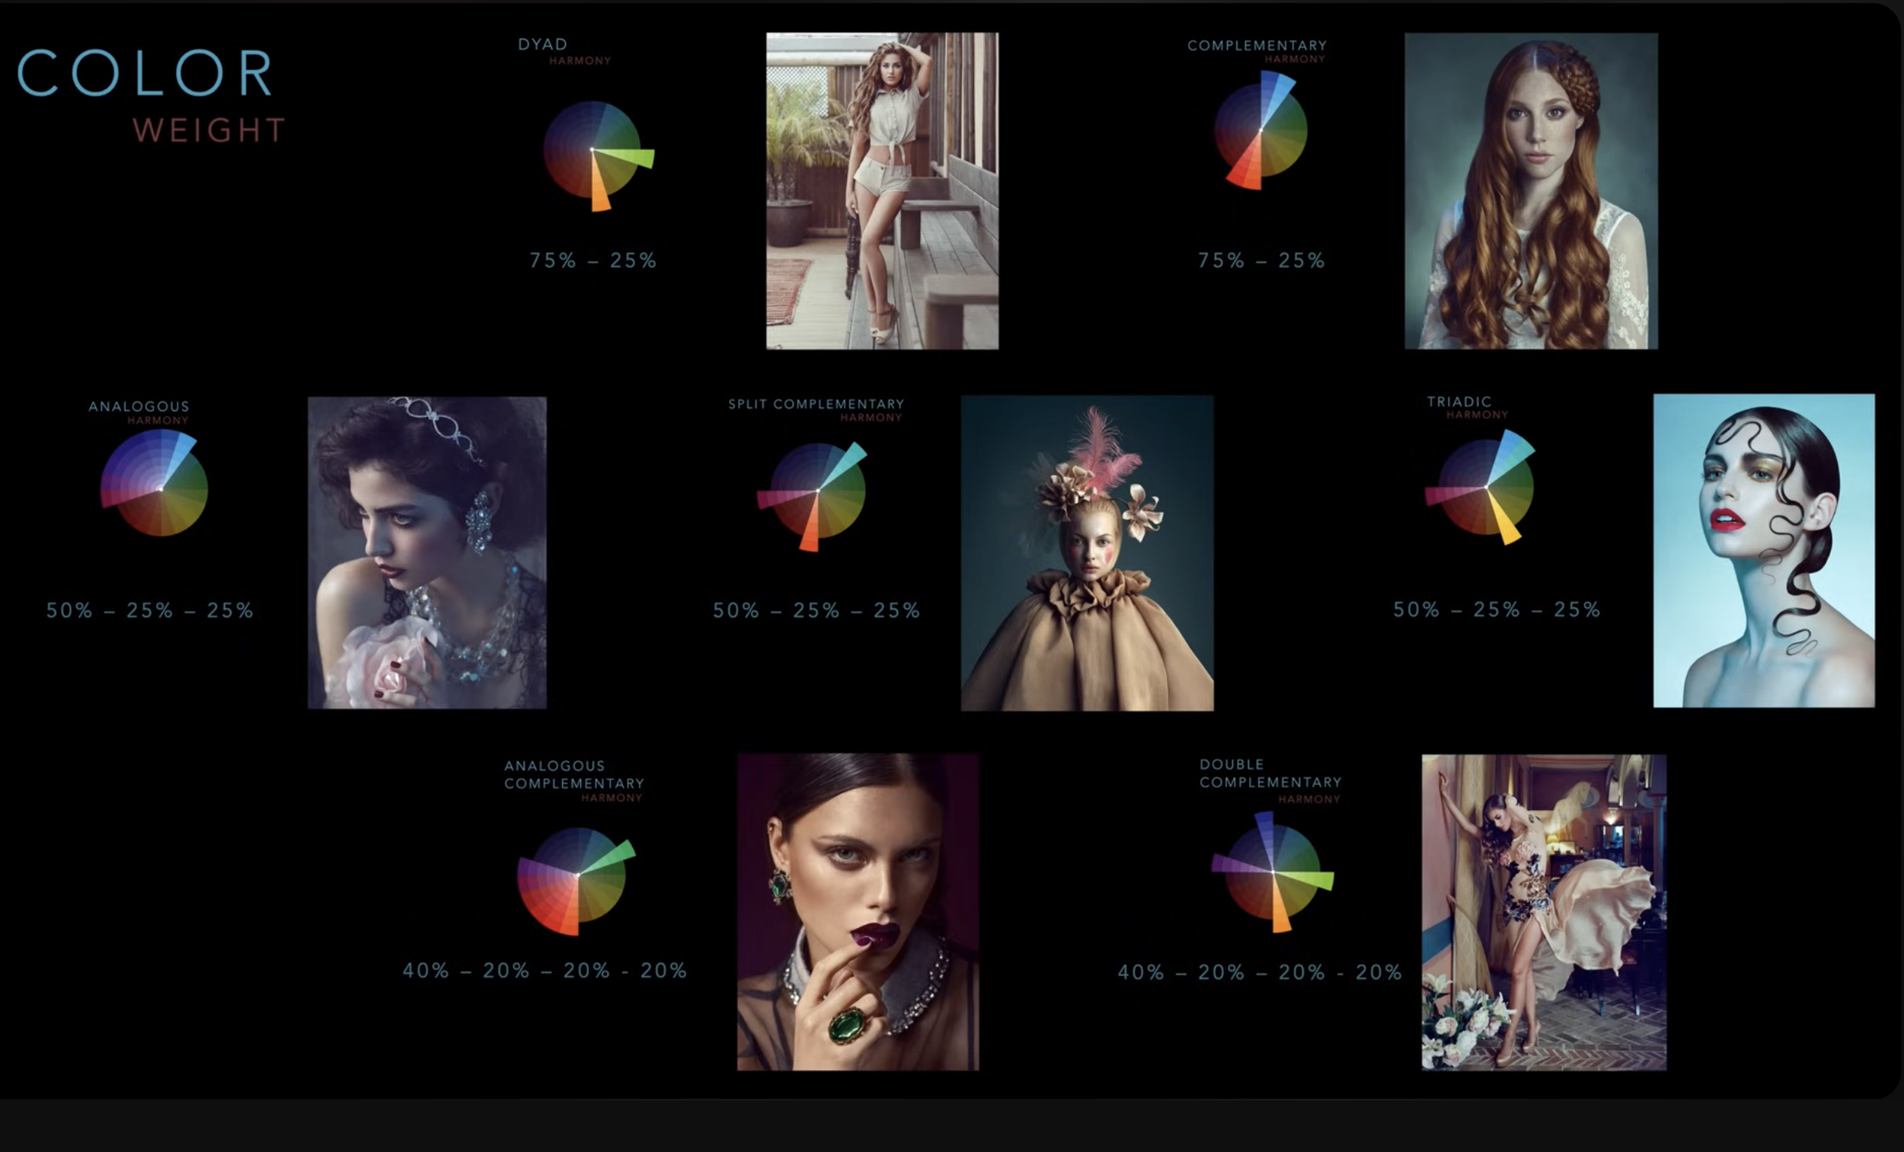Image resolution: width=1904 pixels, height=1152 pixels.
Task: Open the portrait with the green emerald ring
Action: [x=857, y=912]
